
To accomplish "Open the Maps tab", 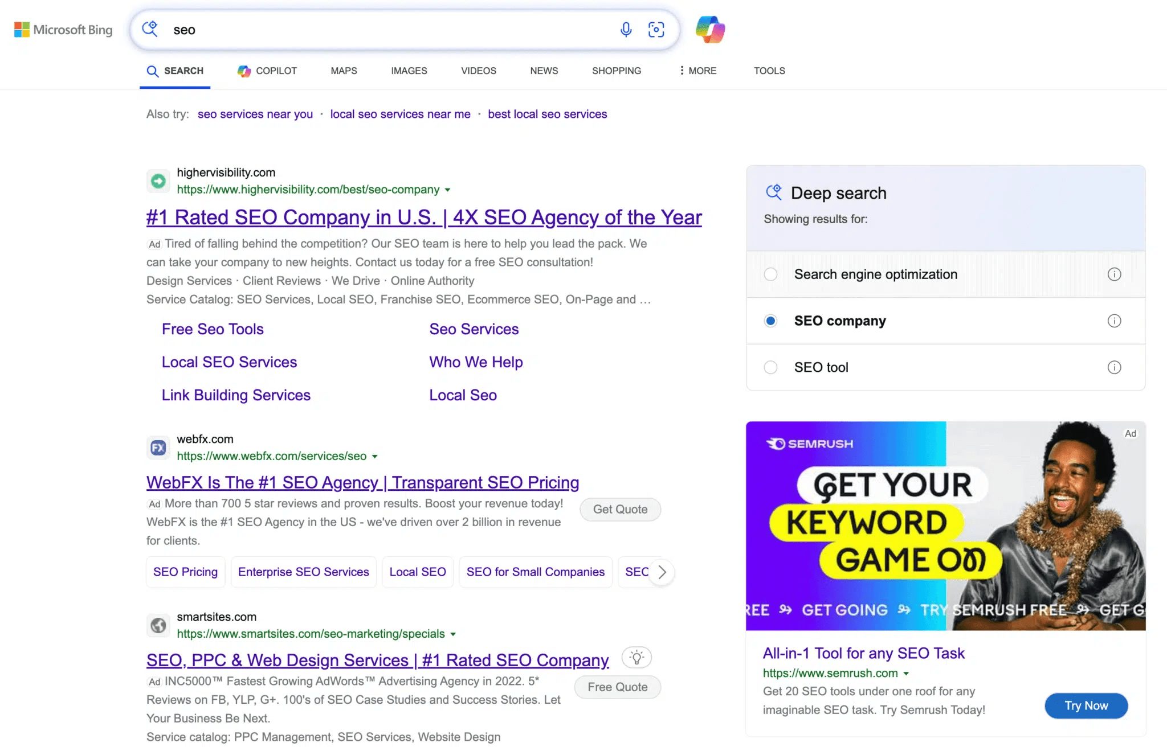I will pos(344,71).
